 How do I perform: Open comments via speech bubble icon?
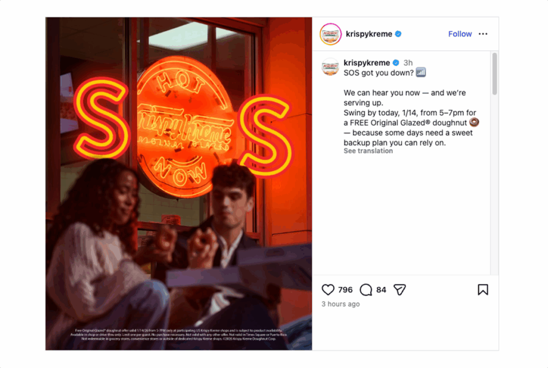tap(366, 290)
